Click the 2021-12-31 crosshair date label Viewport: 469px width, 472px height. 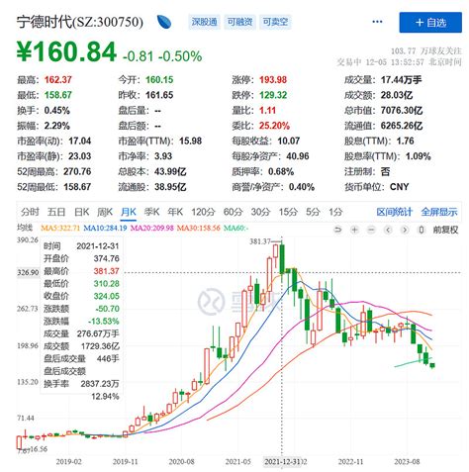282,461
